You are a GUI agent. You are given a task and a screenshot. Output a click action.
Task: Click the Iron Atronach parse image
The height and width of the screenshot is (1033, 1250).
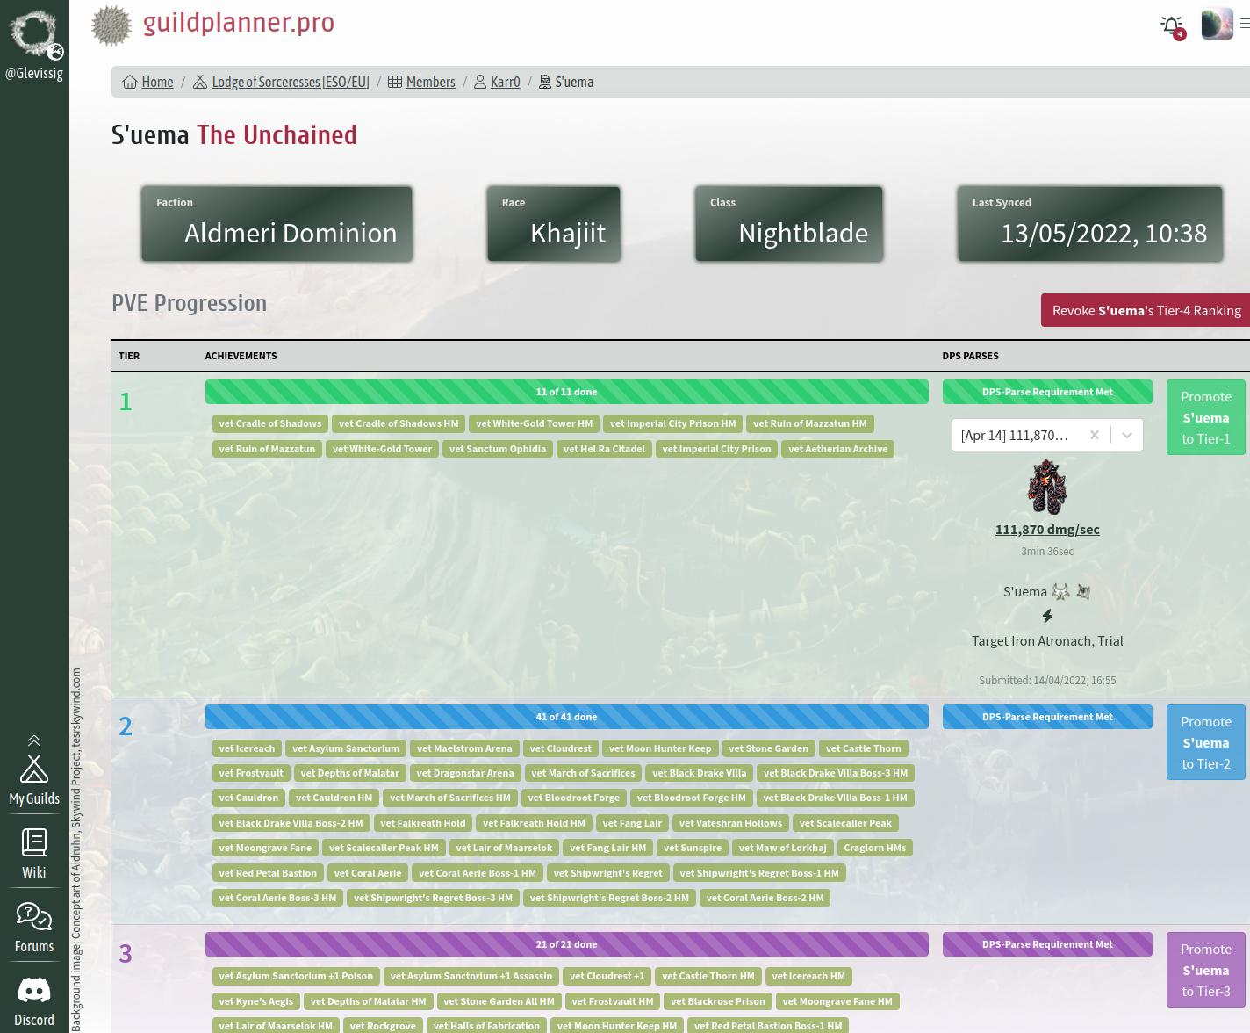click(1047, 487)
